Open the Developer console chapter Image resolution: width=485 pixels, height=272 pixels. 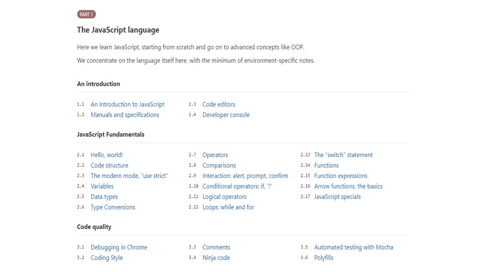click(x=226, y=115)
